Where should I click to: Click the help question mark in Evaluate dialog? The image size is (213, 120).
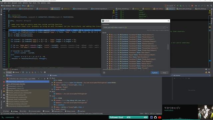click(104, 73)
